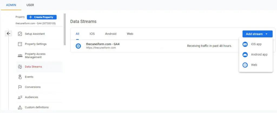
Task: Click the Property Access Management people icon
Action: coord(20,56)
